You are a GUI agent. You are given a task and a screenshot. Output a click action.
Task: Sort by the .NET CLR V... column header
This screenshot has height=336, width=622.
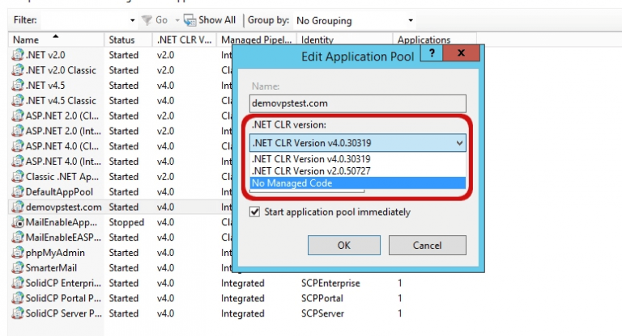[185, 40]
